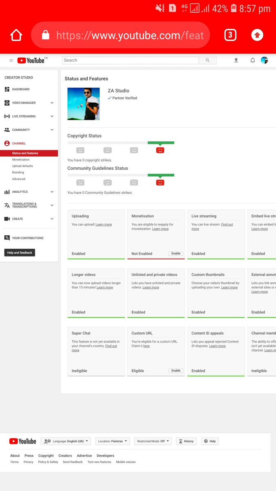Click the Translations & Transcriptions icon

point(7,205)
